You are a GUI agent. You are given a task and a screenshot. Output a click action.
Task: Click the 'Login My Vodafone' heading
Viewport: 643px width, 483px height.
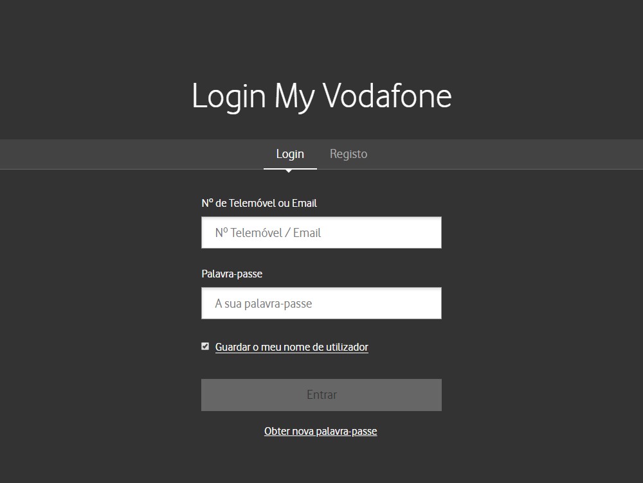pyautogui.click(x=321, y=96)
